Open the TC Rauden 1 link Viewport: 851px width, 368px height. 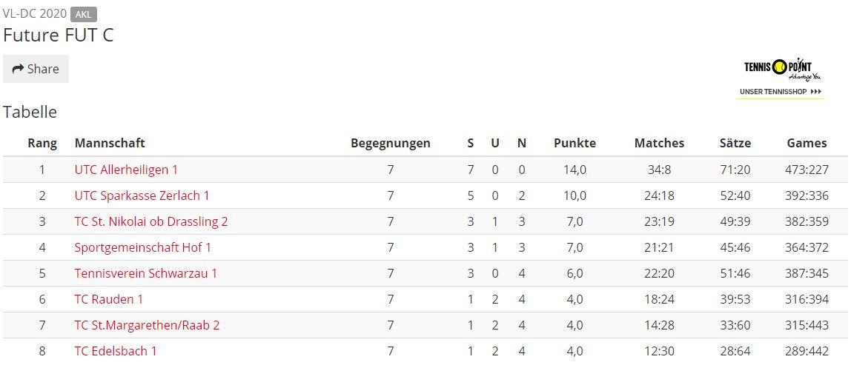[108, 299]
